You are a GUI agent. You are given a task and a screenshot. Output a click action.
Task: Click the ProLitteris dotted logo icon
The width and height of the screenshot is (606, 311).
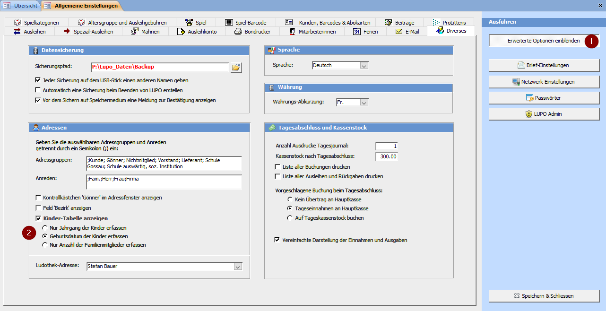[436, 22]
